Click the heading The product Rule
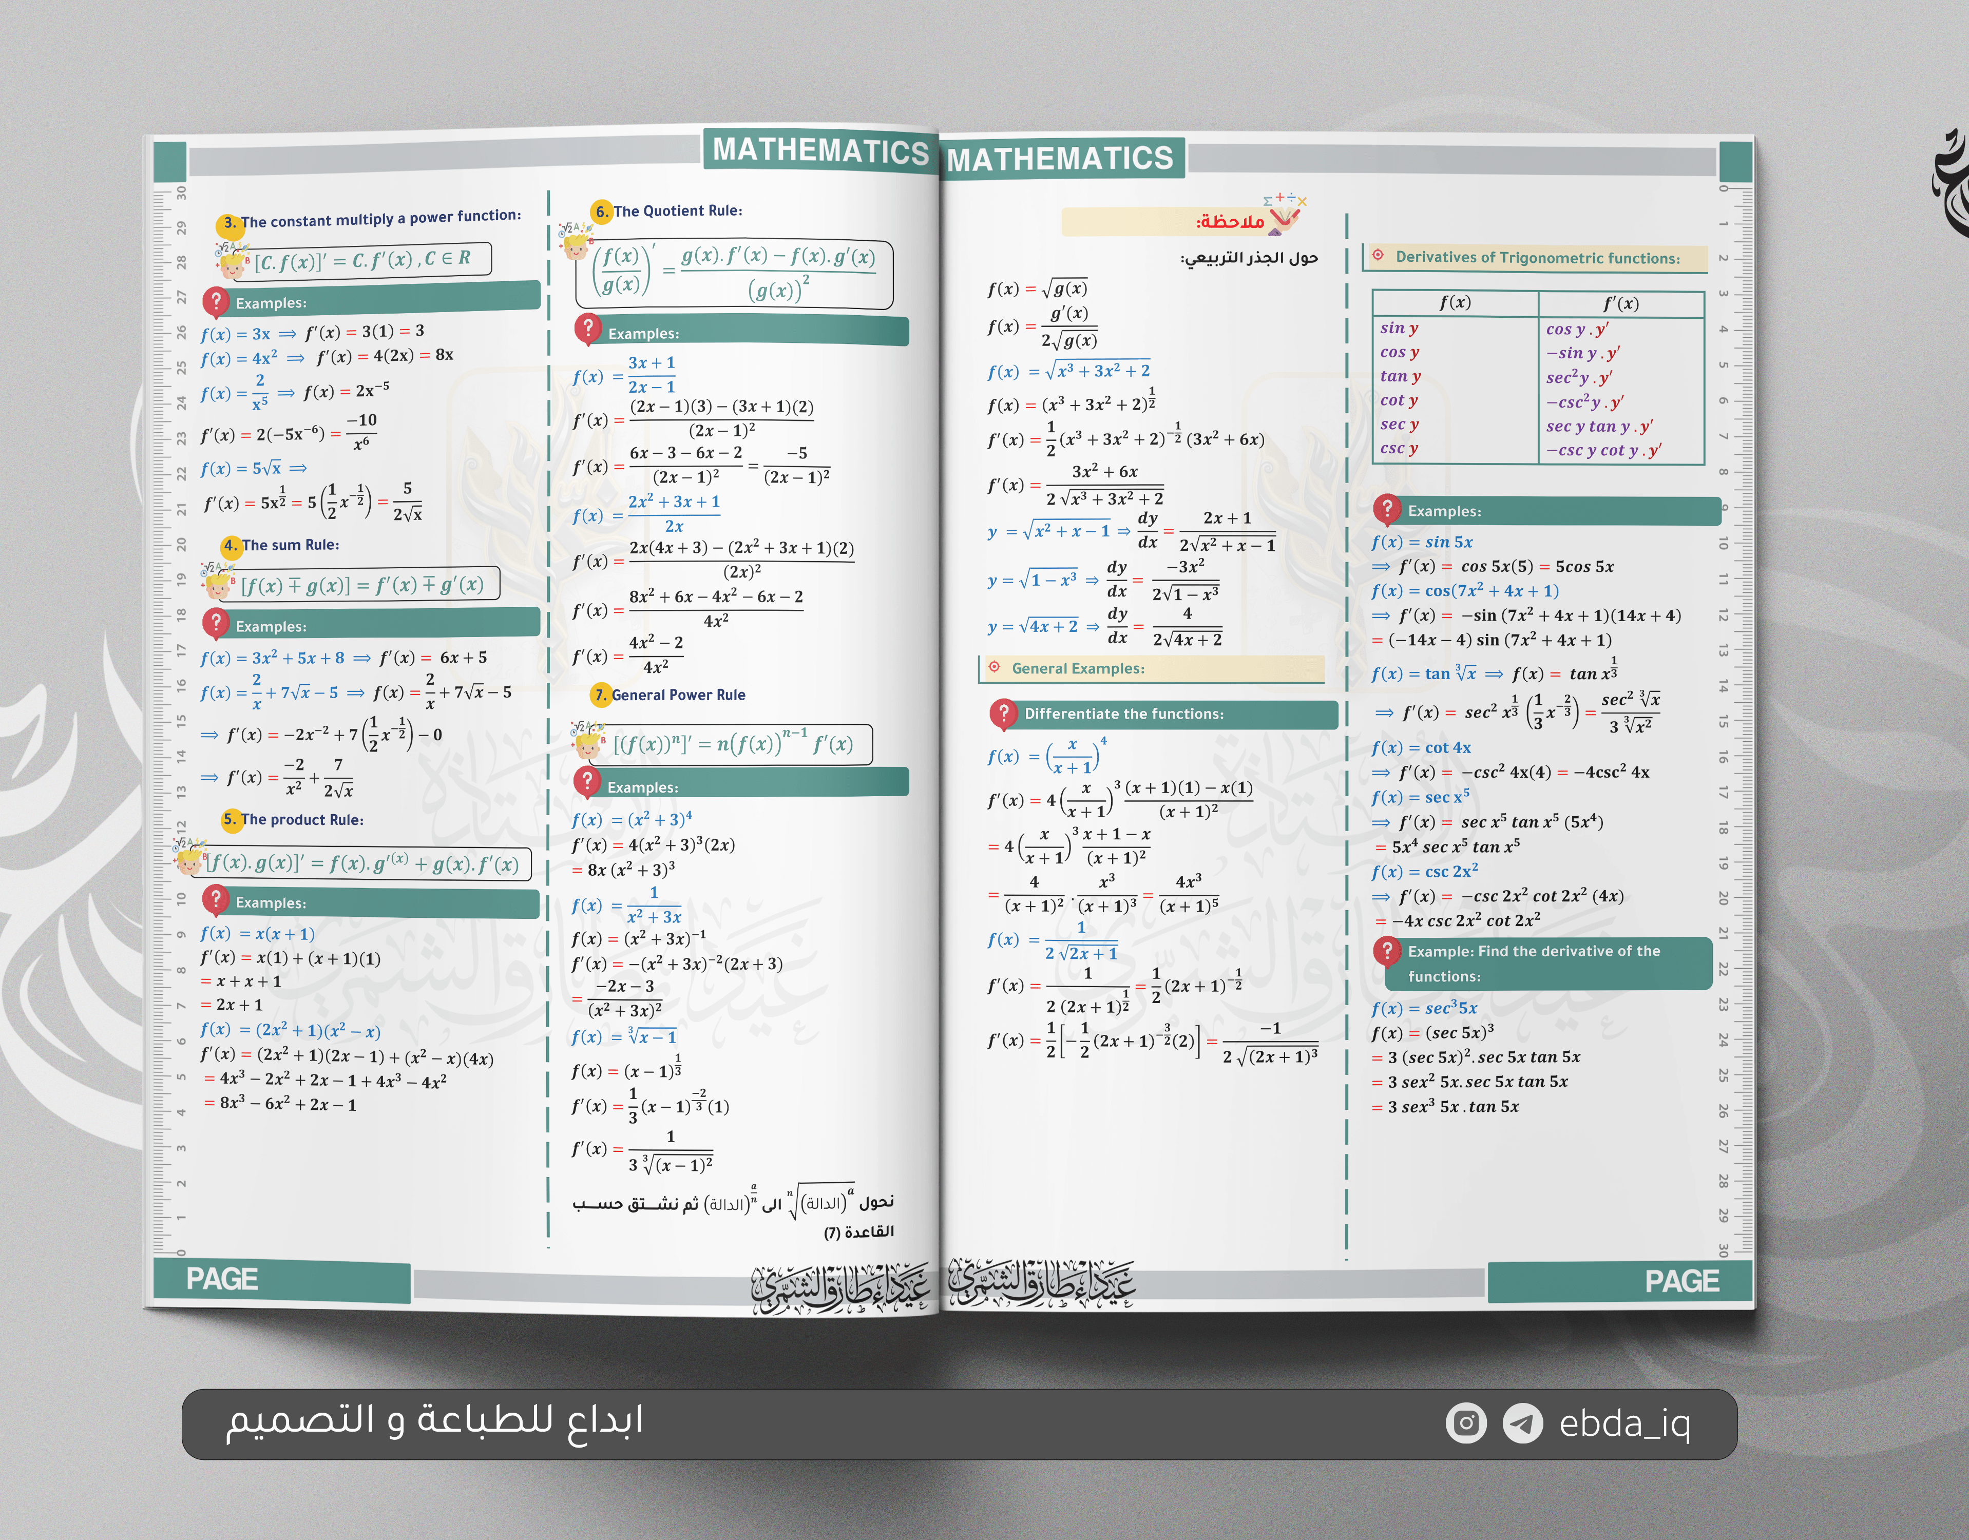Viewport: 1969px width, 1540px height. point(302,820)
